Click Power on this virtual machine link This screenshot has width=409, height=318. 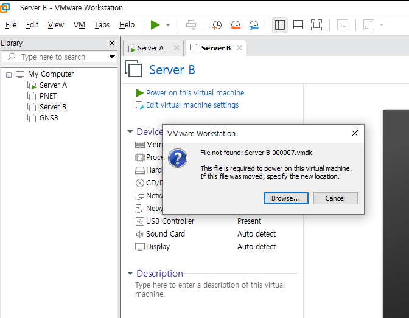tap(195, 93)
